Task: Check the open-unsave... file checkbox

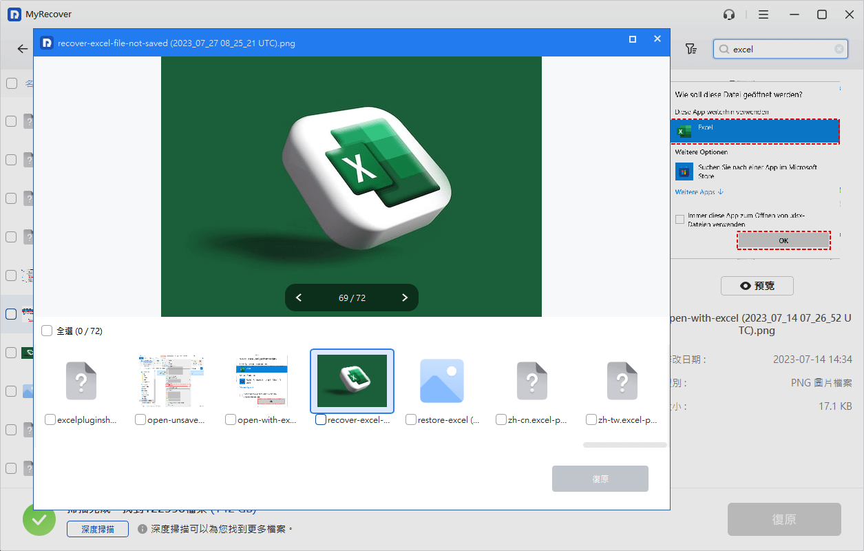Action: point(140,419)
